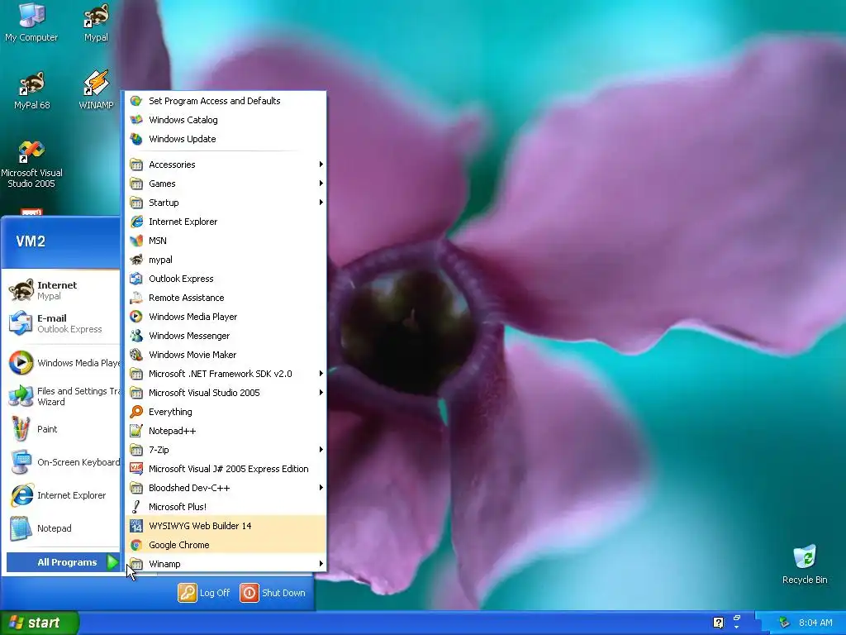Click the MSN butterfly icon

click(x=136, y=241)
